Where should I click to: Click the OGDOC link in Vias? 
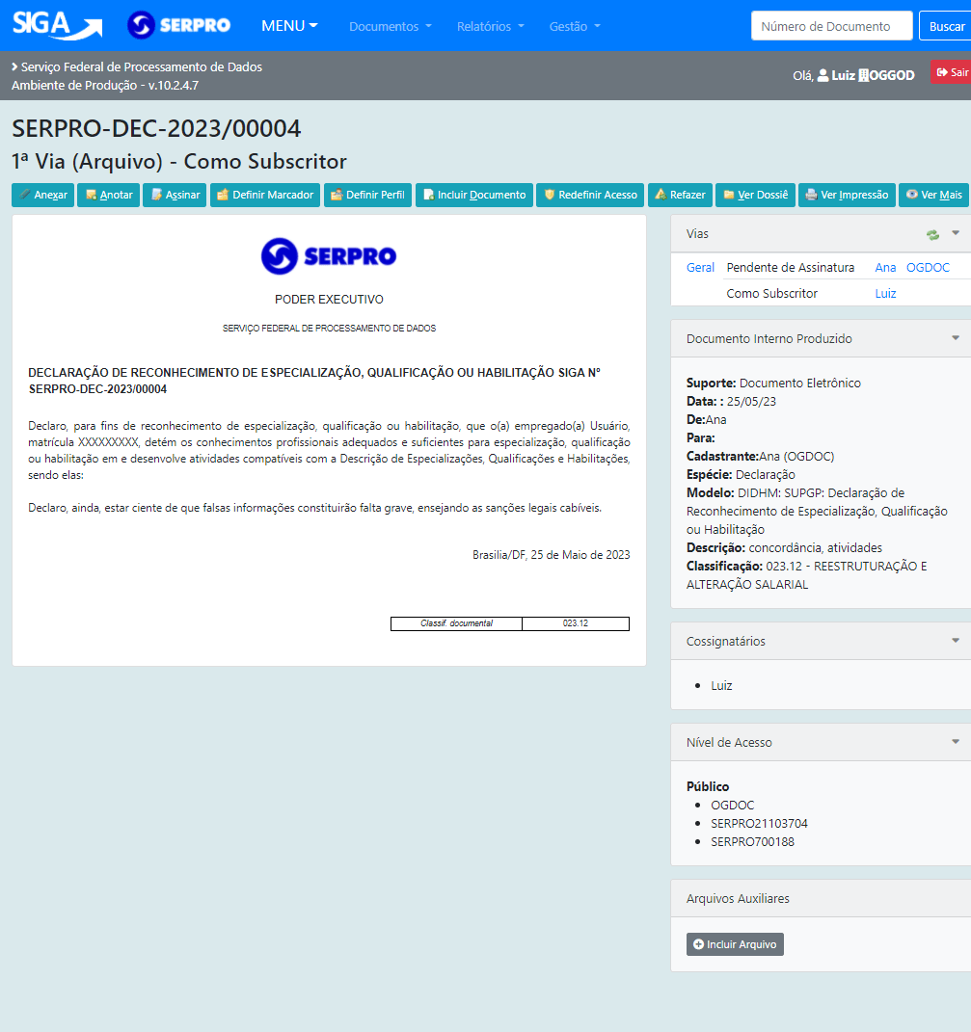(x=928, y=267)
